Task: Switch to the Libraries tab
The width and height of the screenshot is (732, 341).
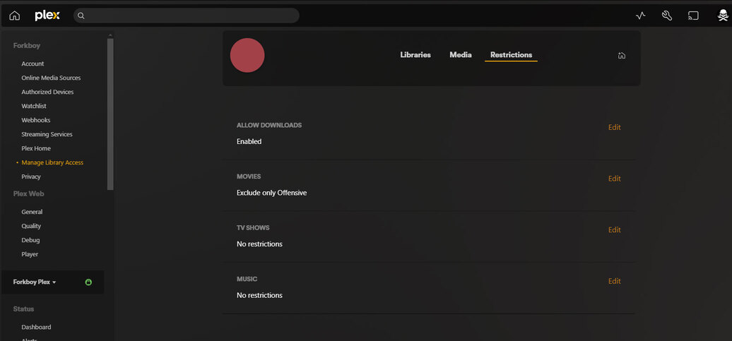Action: pos(415,54)
